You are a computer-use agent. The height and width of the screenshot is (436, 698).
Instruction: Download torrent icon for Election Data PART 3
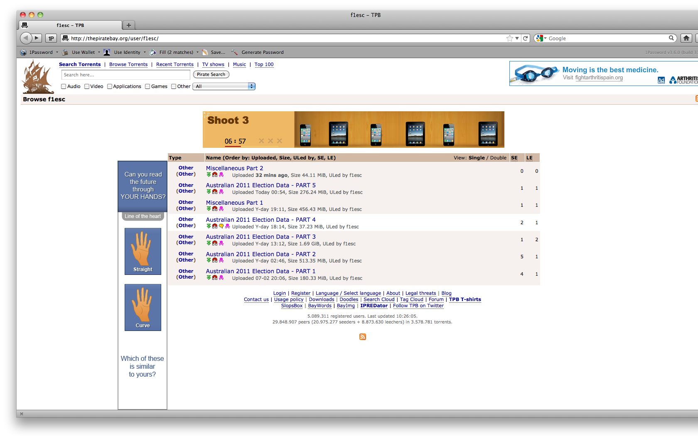[x=209, y=243]
